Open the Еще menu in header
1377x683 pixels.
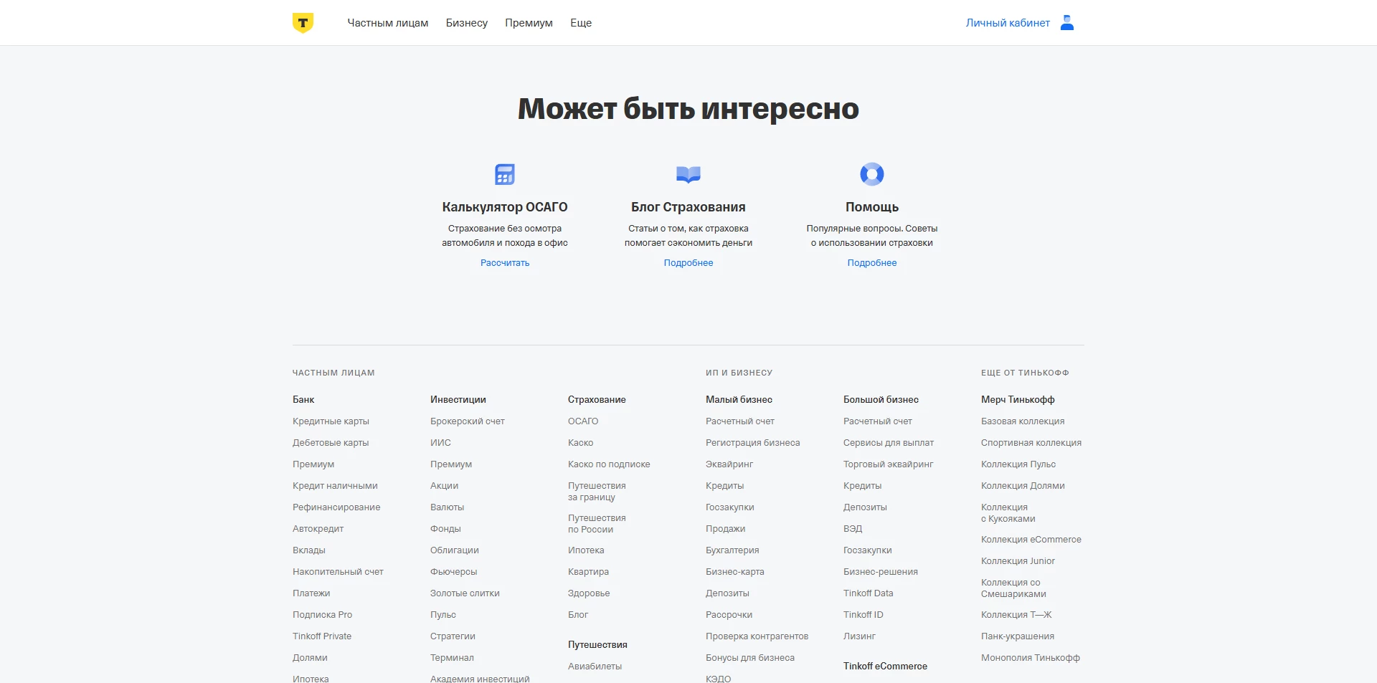581,23
